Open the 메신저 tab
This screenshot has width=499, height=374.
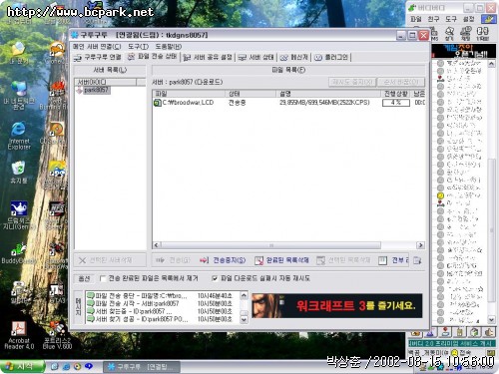294,57
